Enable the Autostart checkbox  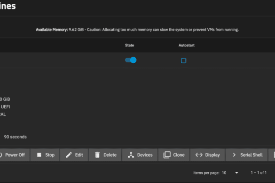tap(183, 61)
